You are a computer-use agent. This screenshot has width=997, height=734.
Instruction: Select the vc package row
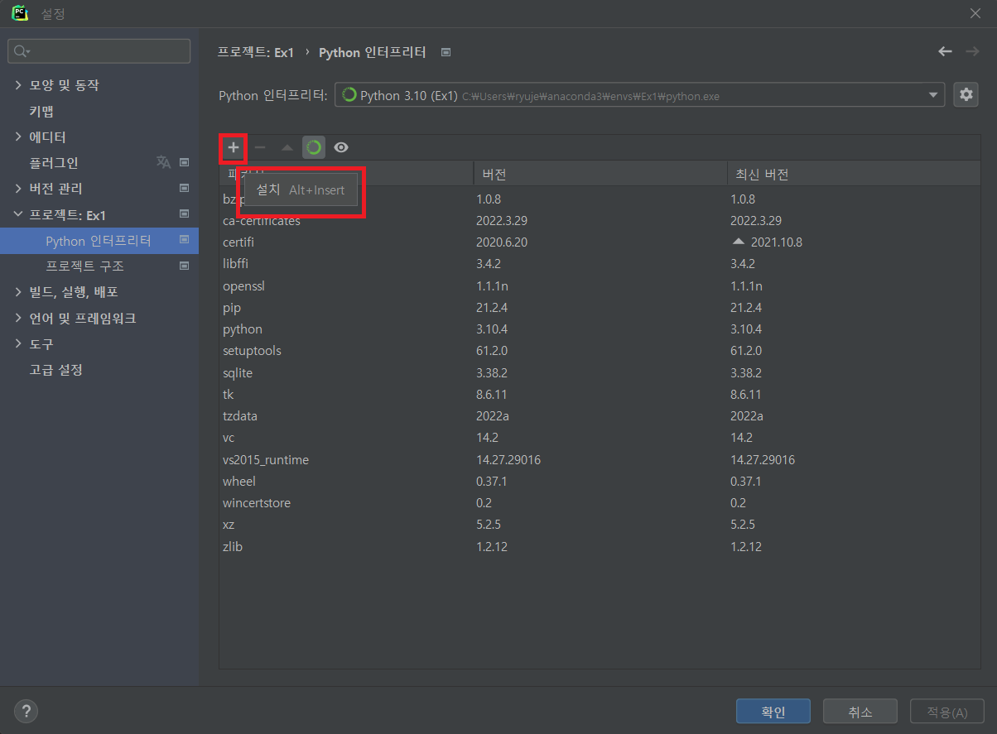pyautogui.click(x=600, y=438)
